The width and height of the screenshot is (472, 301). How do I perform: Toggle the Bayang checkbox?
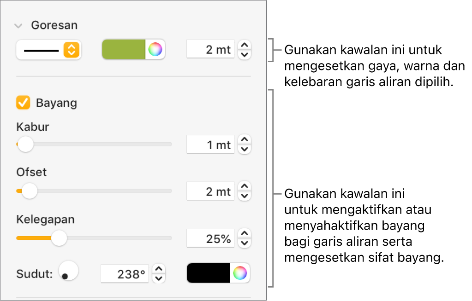pos(23,103)
